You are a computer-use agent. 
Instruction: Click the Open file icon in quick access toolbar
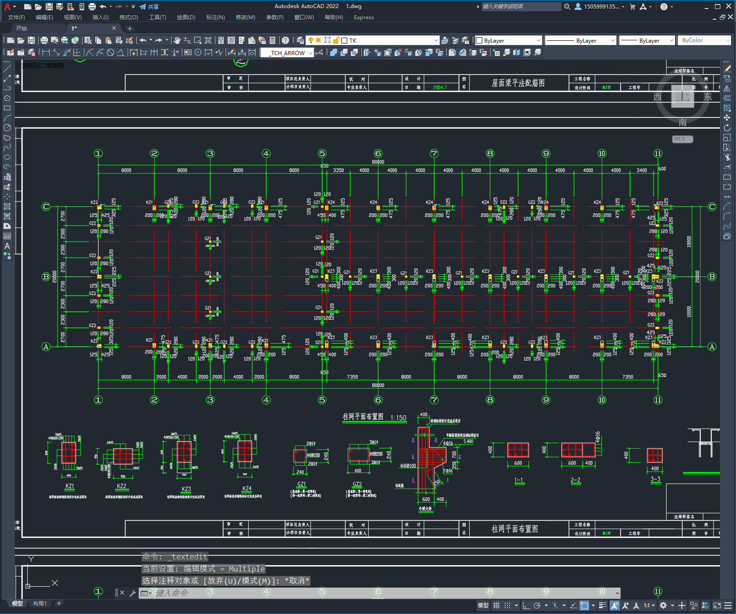click(38, 7)
